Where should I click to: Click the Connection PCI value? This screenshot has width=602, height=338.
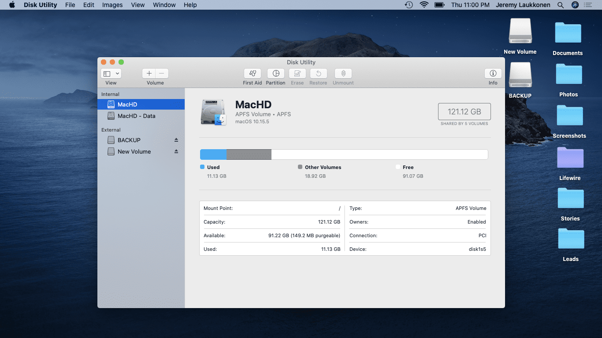[x=482, y=235]
